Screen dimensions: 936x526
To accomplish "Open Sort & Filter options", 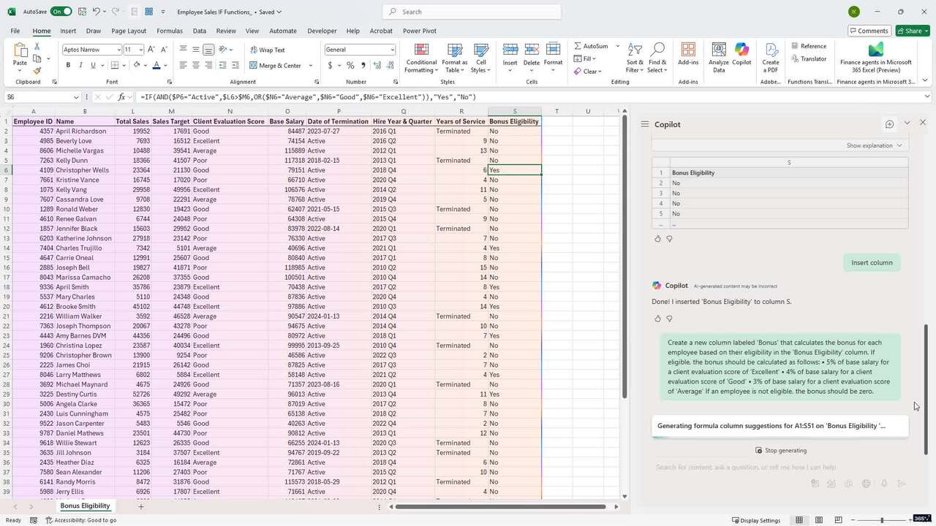I will 634,57.
